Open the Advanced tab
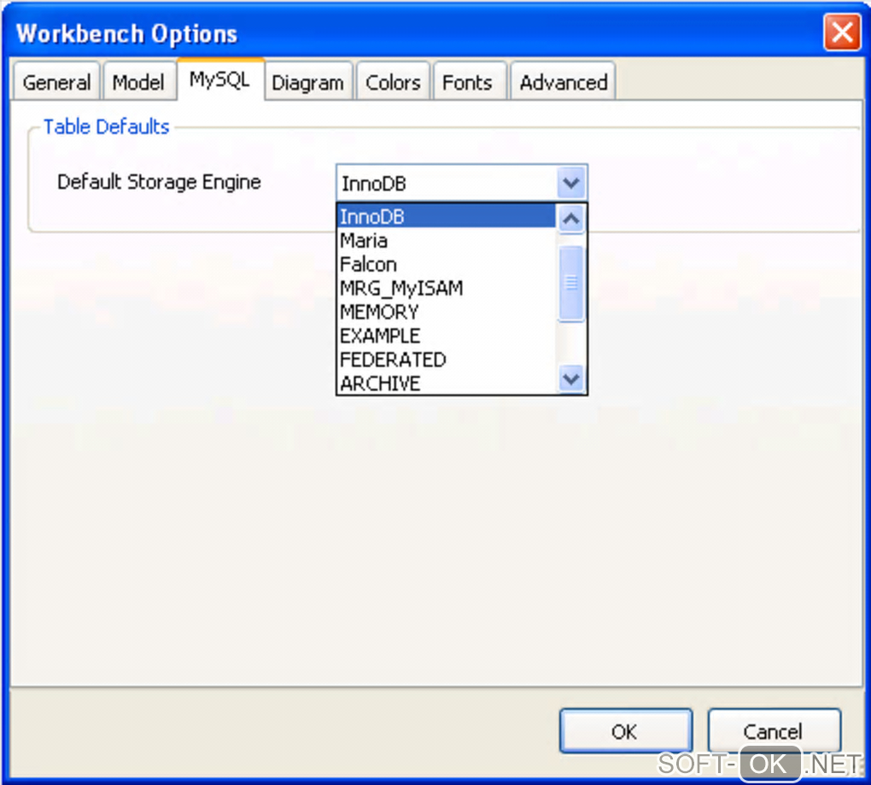Screen dimensions: 871x785 tap(564, 82)
